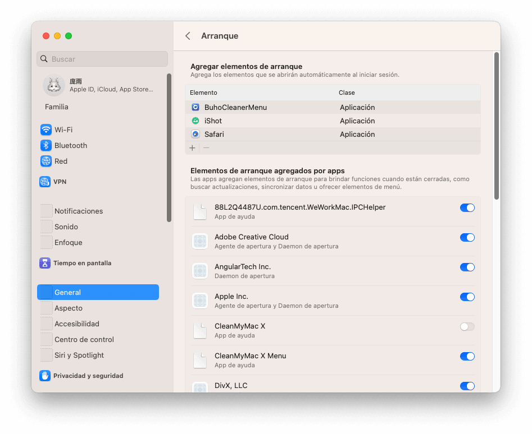Viewport: 532px width, 434px height.
Task: Click the BuhoCleanerMenu app icon
Action: pyautogui.click(x=195, y=107)
